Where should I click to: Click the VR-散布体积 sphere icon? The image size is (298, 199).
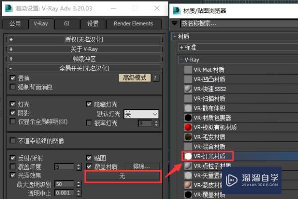click(x=188, y=108)
